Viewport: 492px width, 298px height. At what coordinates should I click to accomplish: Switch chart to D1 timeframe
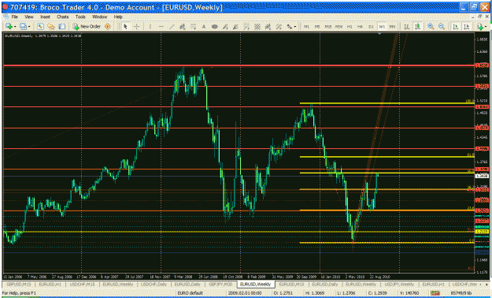372,27
